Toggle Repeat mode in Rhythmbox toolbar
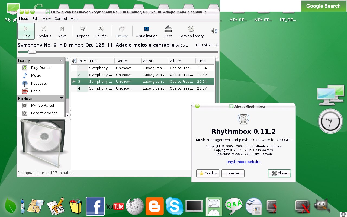 83,31
